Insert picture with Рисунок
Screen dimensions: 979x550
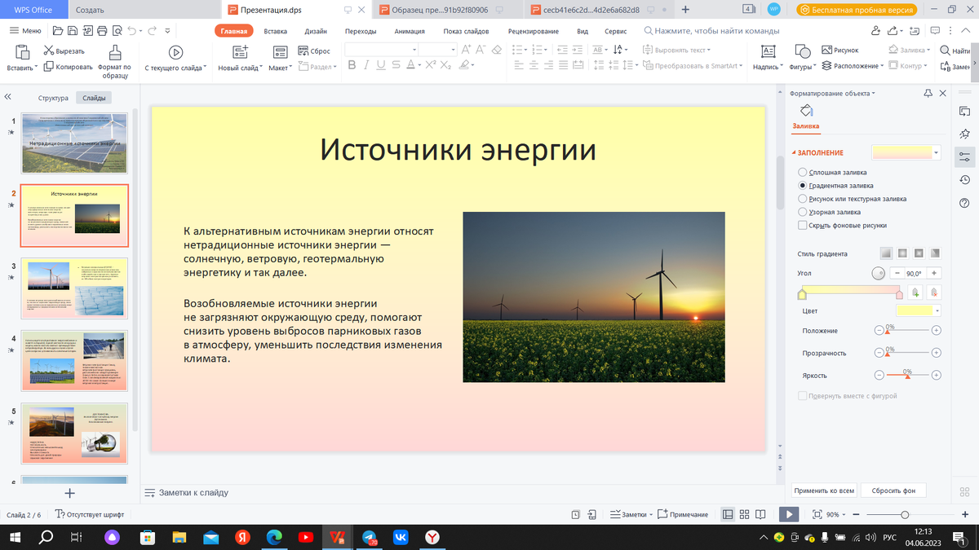840,51
